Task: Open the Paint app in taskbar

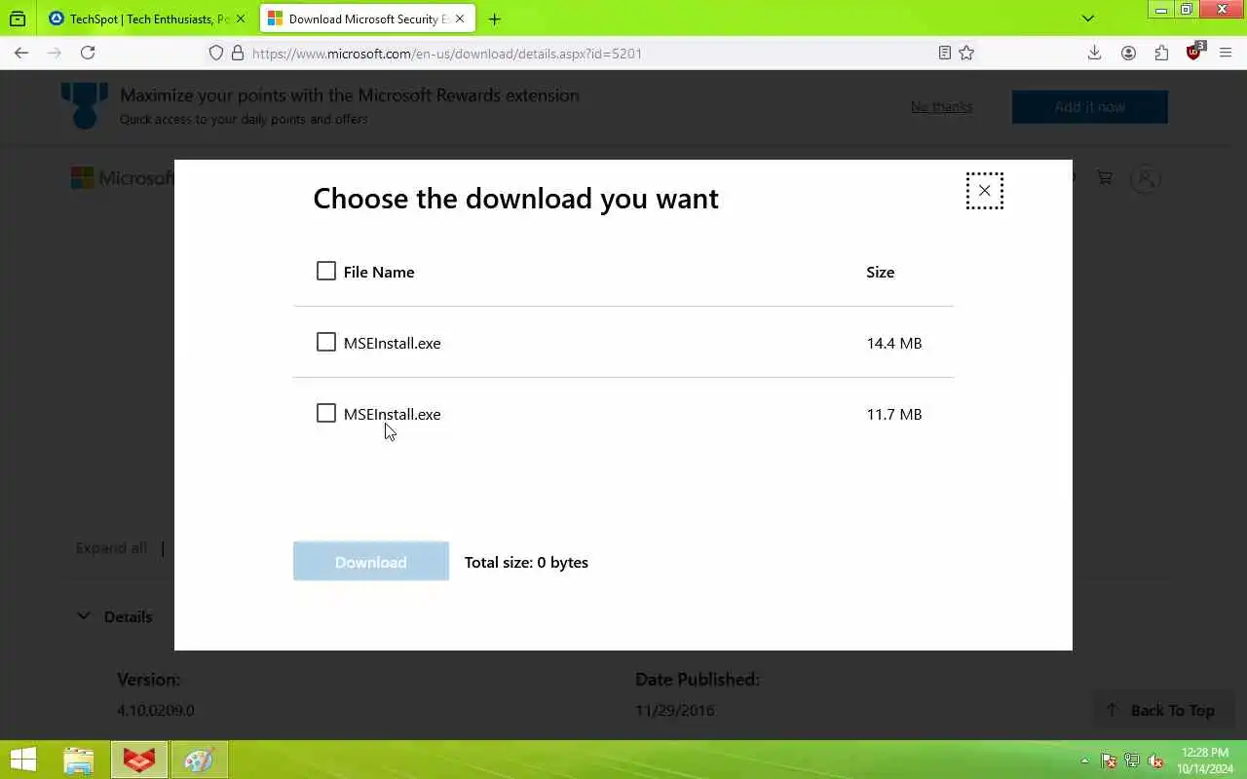Action: (200, 760)
